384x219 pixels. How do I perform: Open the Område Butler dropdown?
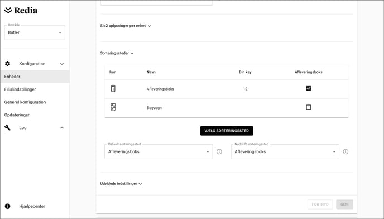[35, 32]
